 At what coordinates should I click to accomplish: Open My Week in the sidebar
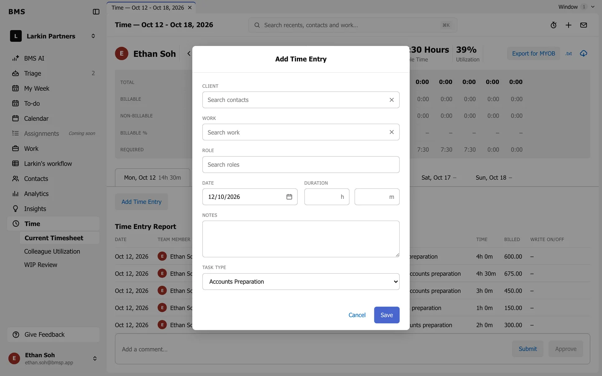pyautogui.click(x=53, y=89)
